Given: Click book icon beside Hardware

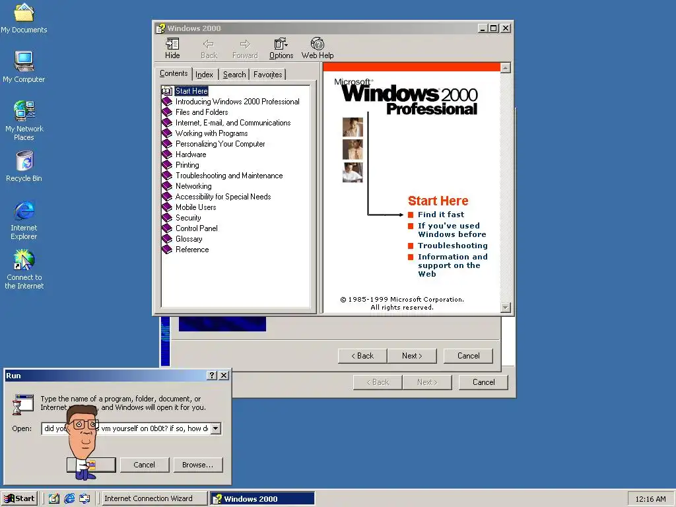Looking at the screenshot, I should [x=167, y=154].
